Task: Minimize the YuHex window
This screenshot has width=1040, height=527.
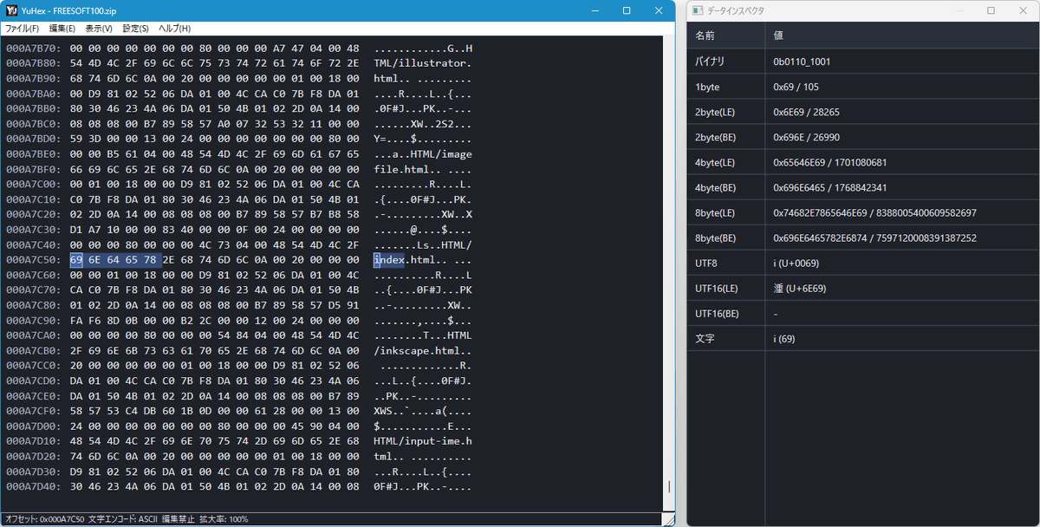Action: click(596, 10)
